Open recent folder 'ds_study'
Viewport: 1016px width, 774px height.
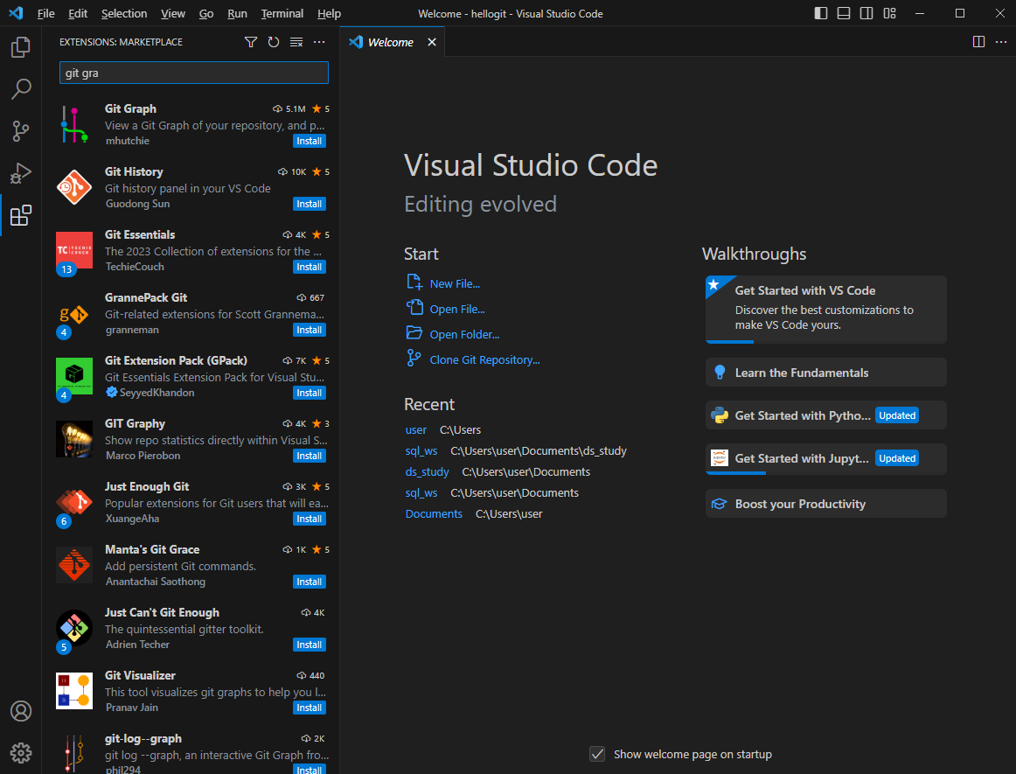pos(427,472)
